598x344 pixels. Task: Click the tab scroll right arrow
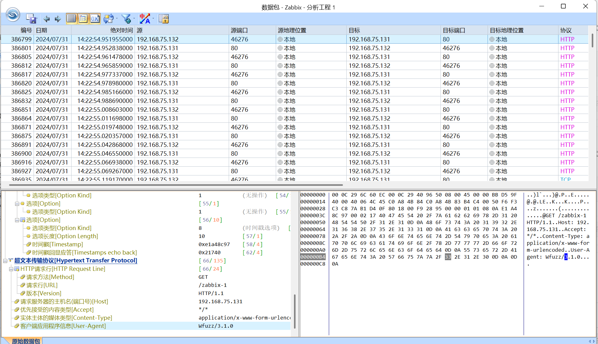pyautogui.click(x=594, y=341)
